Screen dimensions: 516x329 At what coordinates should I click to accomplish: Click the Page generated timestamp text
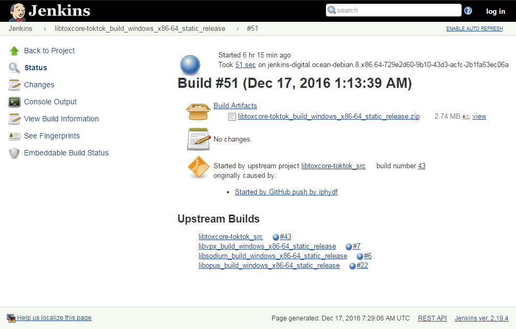[x=341, y=318]
